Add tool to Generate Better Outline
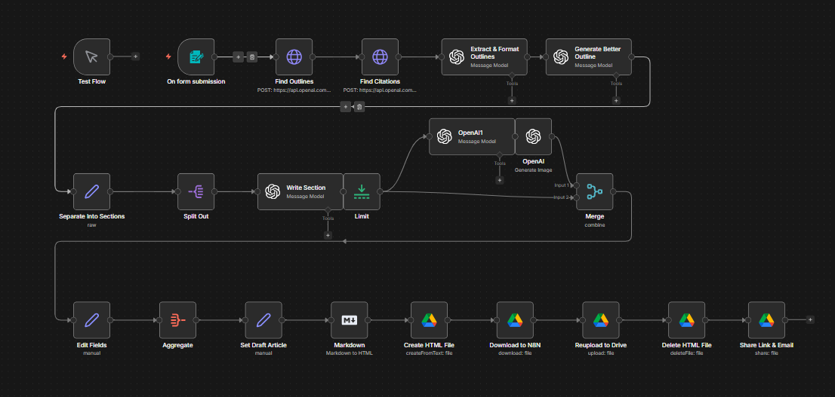The width and height of the screenshot is (835, 397). [x=615, y=100]
